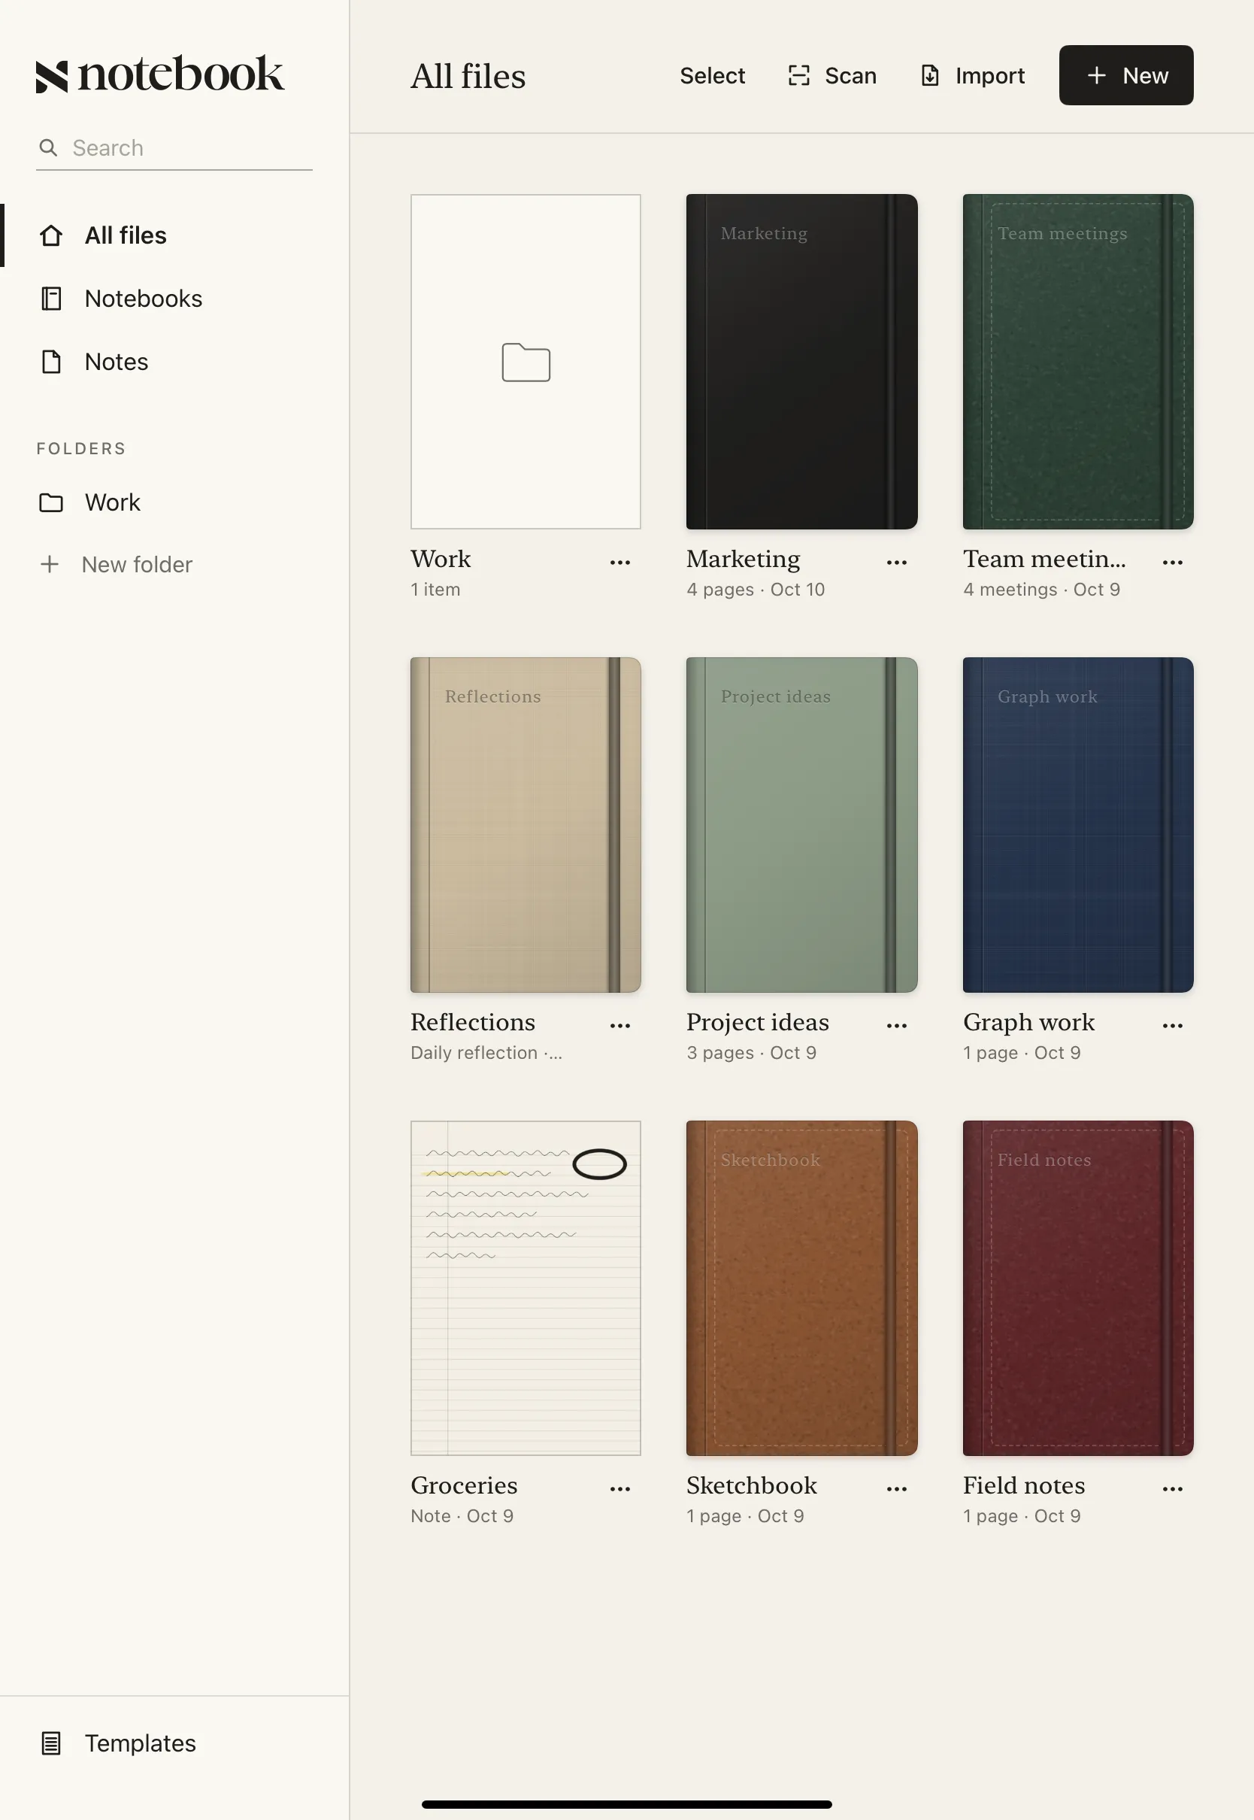Open more options for Groceries
This screenshot has height=1820, width=1254.
pos(620,1489)
